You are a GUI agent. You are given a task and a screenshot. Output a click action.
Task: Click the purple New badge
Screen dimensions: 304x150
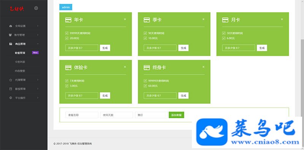[x=35, y=53]
